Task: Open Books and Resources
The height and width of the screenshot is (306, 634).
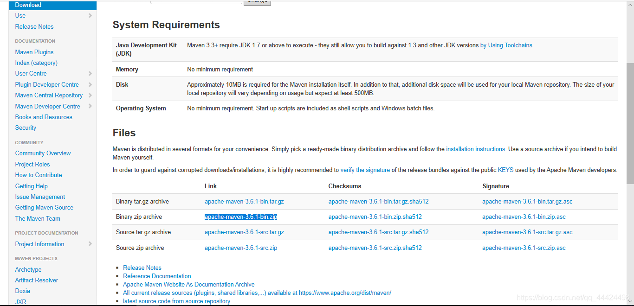Action: (44, 117)
